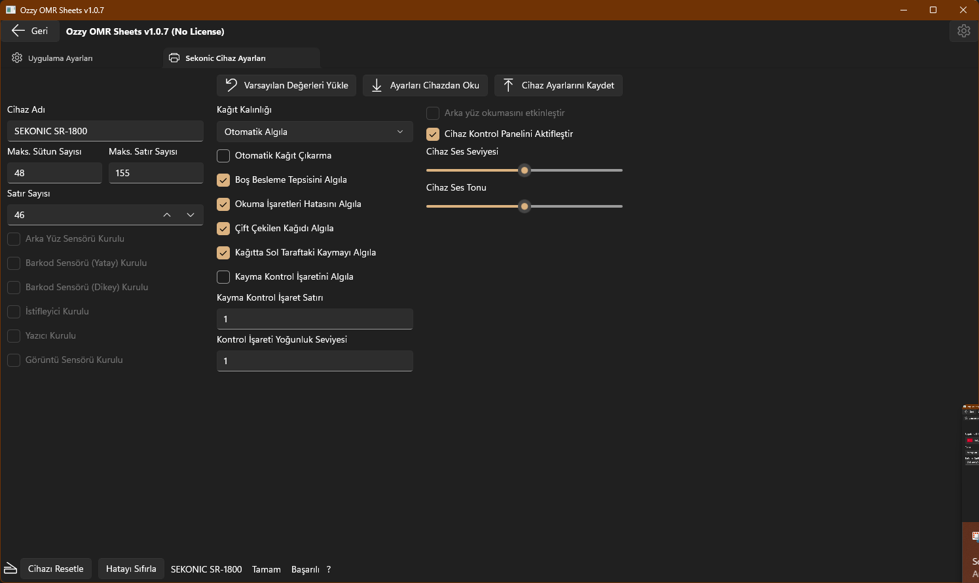
Task: Increase Satır Sayısı with the up chevron
Action: 167,215
